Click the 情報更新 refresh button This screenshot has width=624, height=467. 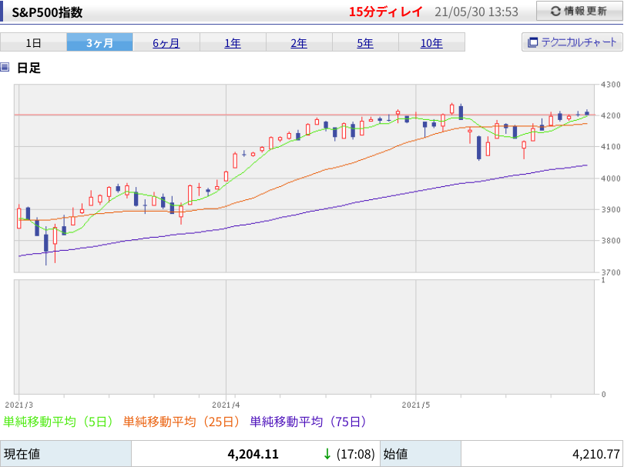pos(579,11)
